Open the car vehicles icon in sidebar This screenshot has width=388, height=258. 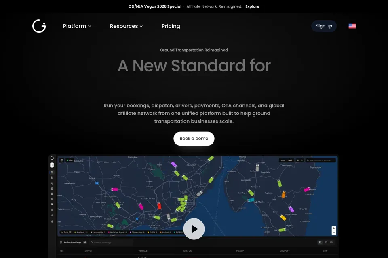point(52,189)
